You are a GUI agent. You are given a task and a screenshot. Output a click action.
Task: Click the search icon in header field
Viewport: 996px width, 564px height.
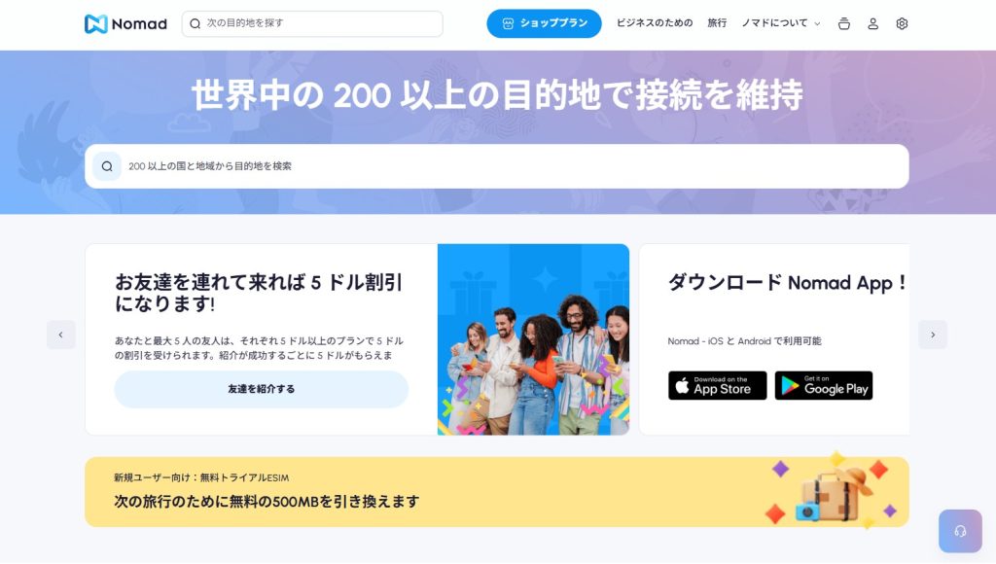click(x=195, y=23)
